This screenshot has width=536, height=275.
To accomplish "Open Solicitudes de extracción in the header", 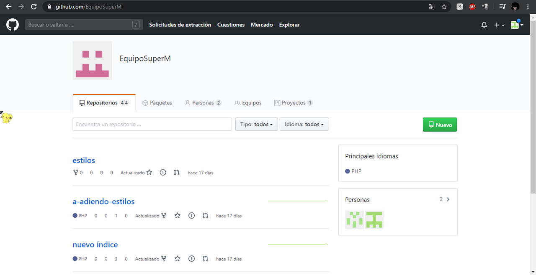I will click(x=180, y=25).
